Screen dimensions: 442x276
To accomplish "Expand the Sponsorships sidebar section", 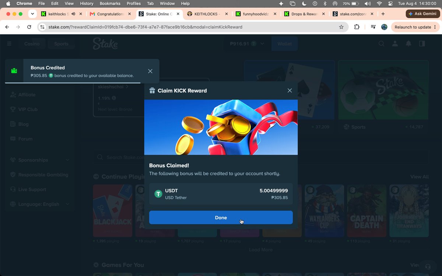I will pyautogui.click(x=40, y=160).
